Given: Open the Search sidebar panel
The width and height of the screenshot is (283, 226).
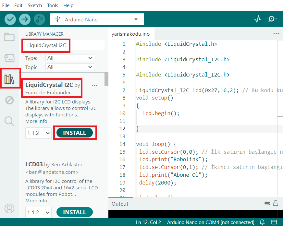Looking at the screenshot, I should (9, 121).
